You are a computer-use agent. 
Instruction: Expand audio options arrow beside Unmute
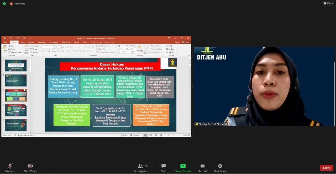[17, 166]
